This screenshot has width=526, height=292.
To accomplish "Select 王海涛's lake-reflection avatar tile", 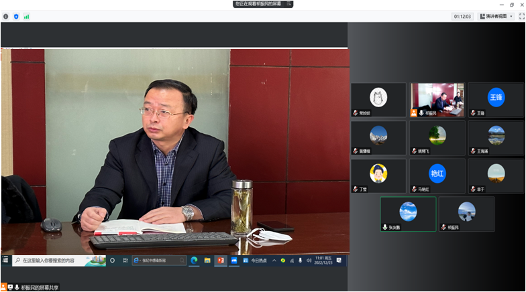I will [496, 138].
